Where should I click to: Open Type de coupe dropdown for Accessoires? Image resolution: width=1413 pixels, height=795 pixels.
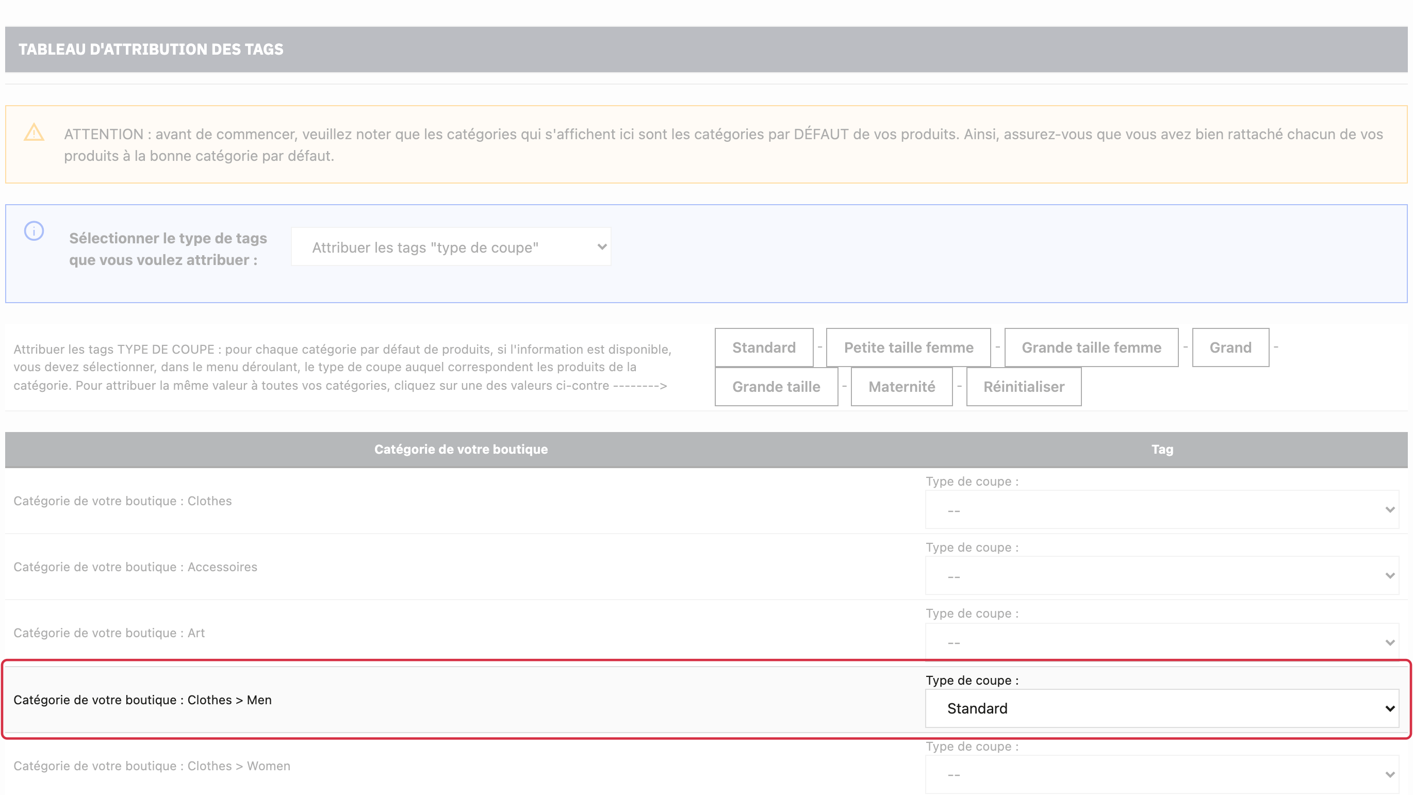coord(1162,576)
